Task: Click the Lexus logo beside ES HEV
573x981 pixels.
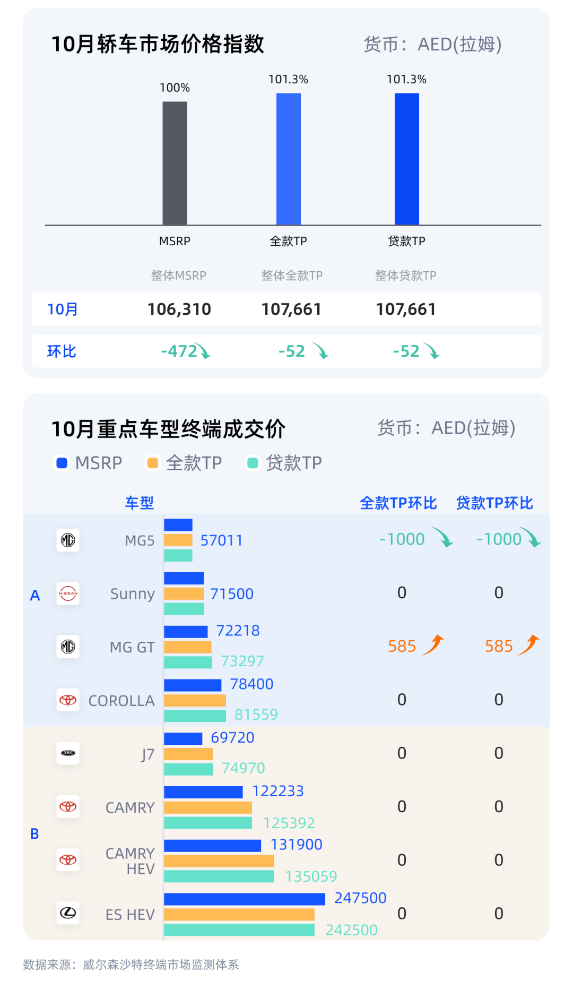Action: point(68,913)
